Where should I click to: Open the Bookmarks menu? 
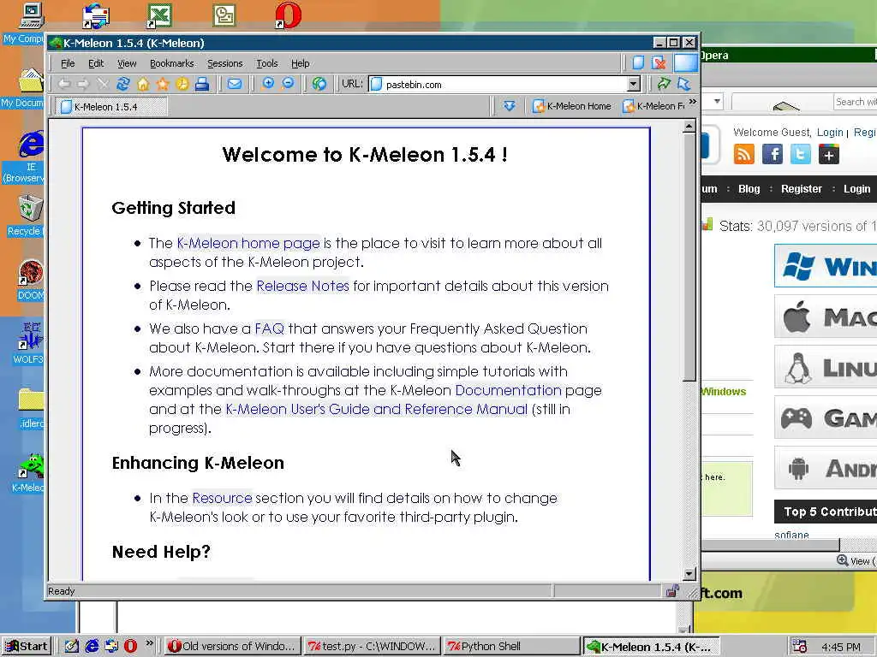(x=171, y=63)
